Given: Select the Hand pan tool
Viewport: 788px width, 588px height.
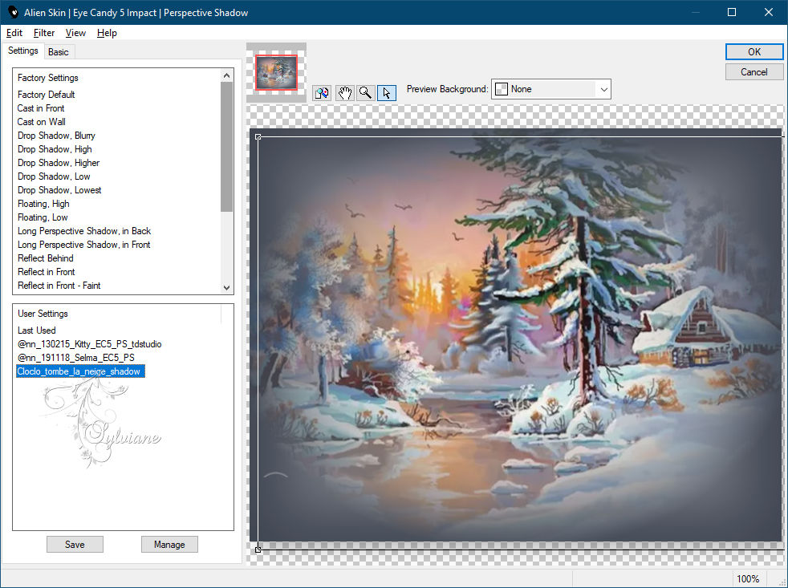Looking at the screenshot, I should tap(344, 93).
